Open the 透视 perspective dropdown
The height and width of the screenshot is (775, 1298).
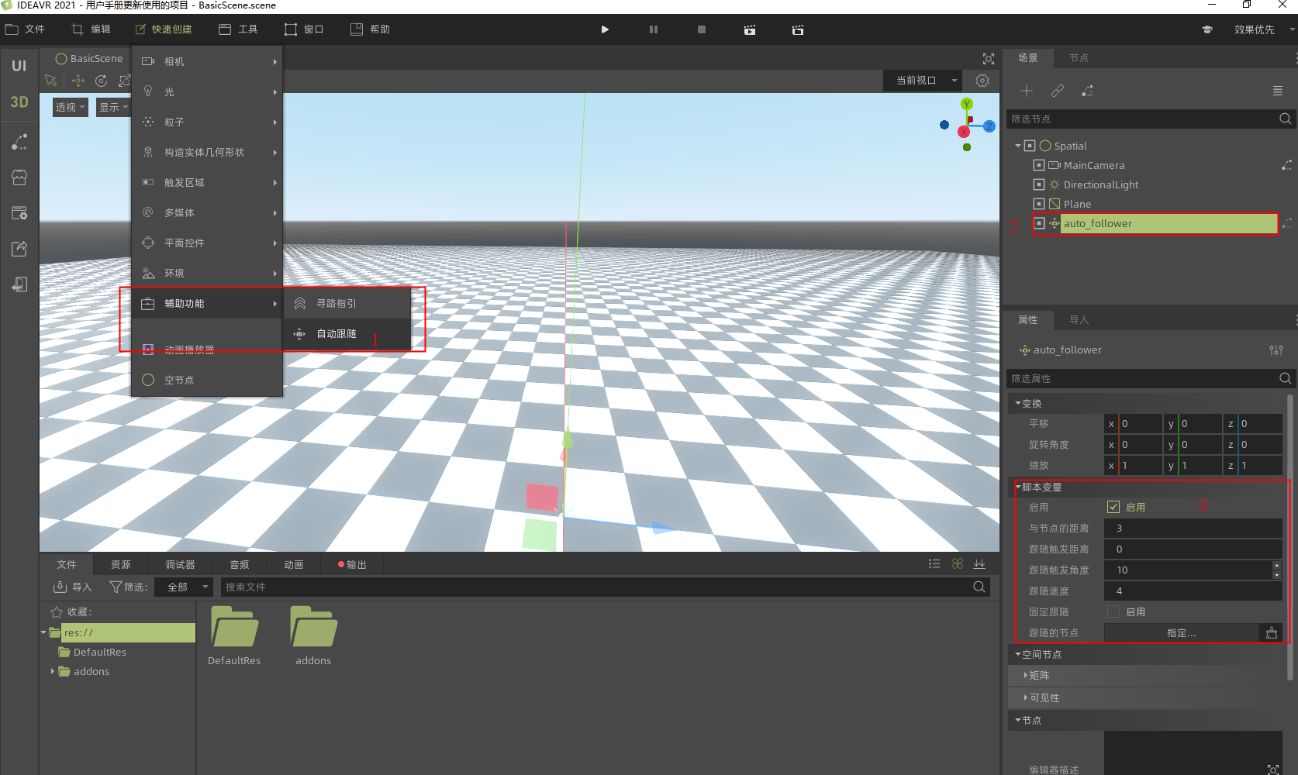pyautogui.click(x=70, y=107)
